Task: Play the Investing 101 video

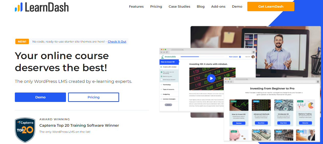Action: click(x=211, y=78)
